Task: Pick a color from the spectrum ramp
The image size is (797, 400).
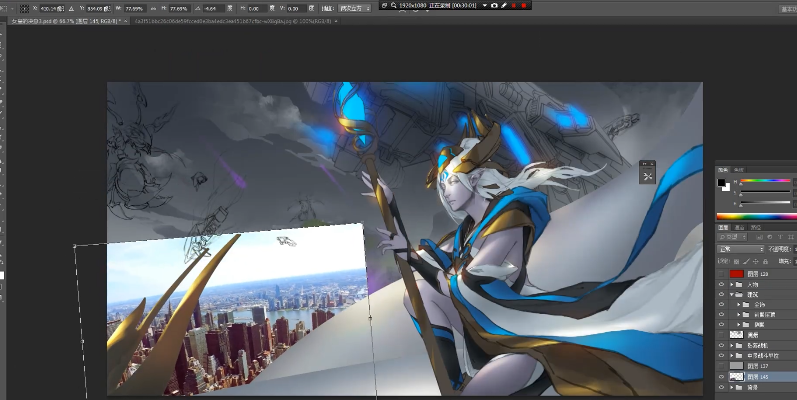Action: 756,217
